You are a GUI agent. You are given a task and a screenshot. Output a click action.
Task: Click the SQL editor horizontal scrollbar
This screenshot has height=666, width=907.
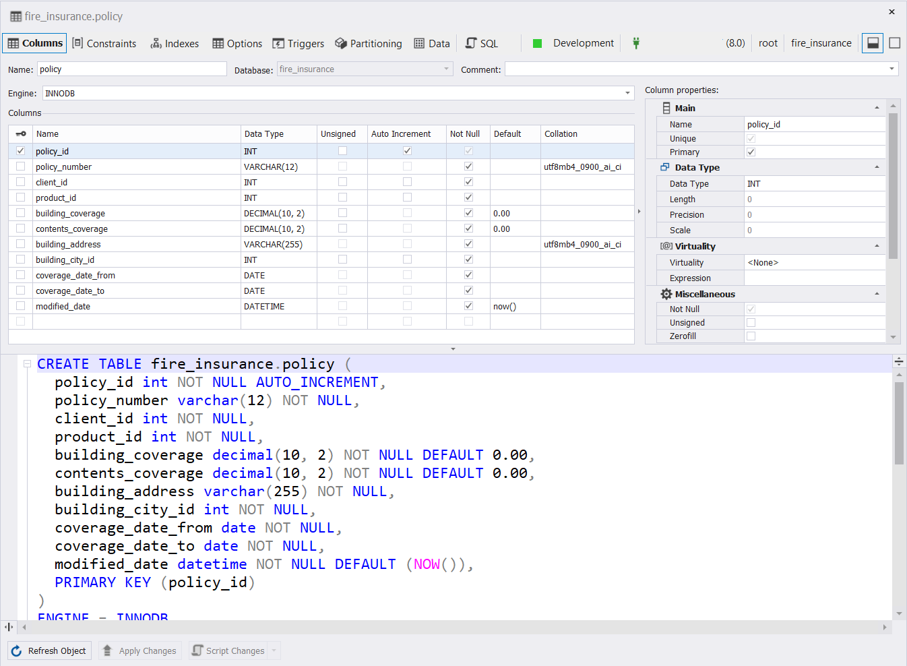pyautogui.click(x=454, y=627)
